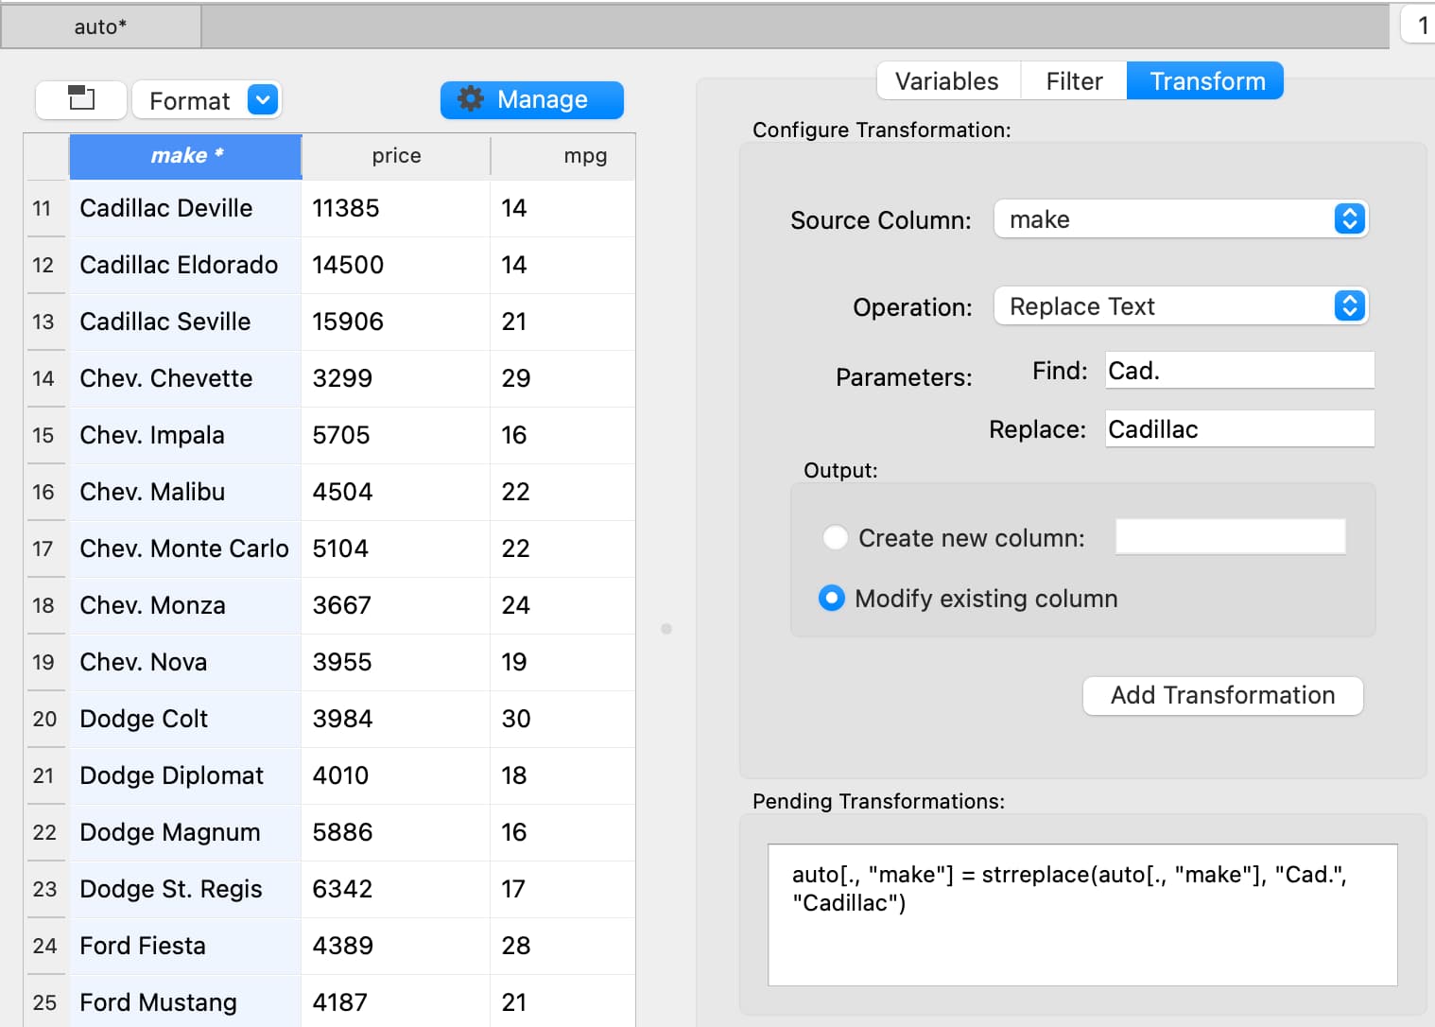Select the Transform tab
Screen dimensions: 1435x1027
[x=1206, y=81]
